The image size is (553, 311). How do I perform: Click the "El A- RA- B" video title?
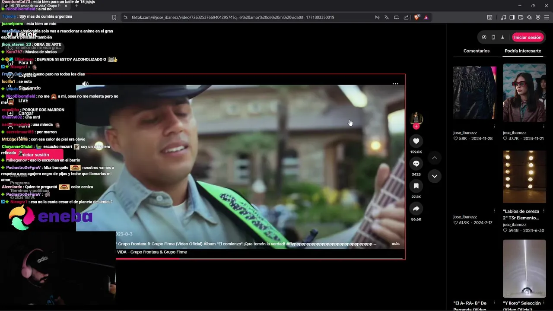tap(470, 306)
